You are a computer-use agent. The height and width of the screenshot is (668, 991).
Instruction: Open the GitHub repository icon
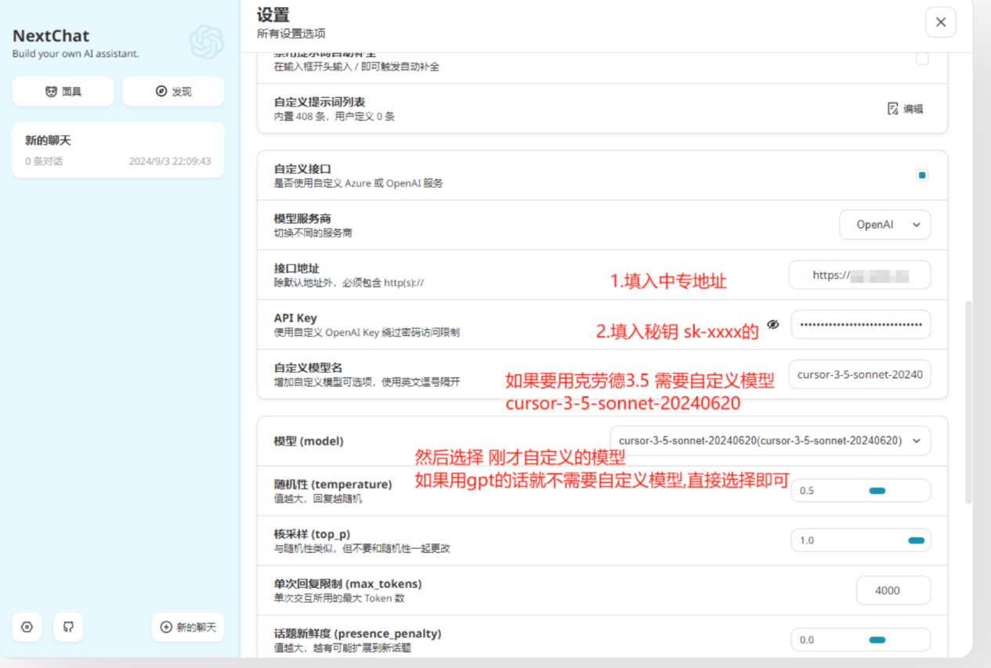tap(68, 627)
